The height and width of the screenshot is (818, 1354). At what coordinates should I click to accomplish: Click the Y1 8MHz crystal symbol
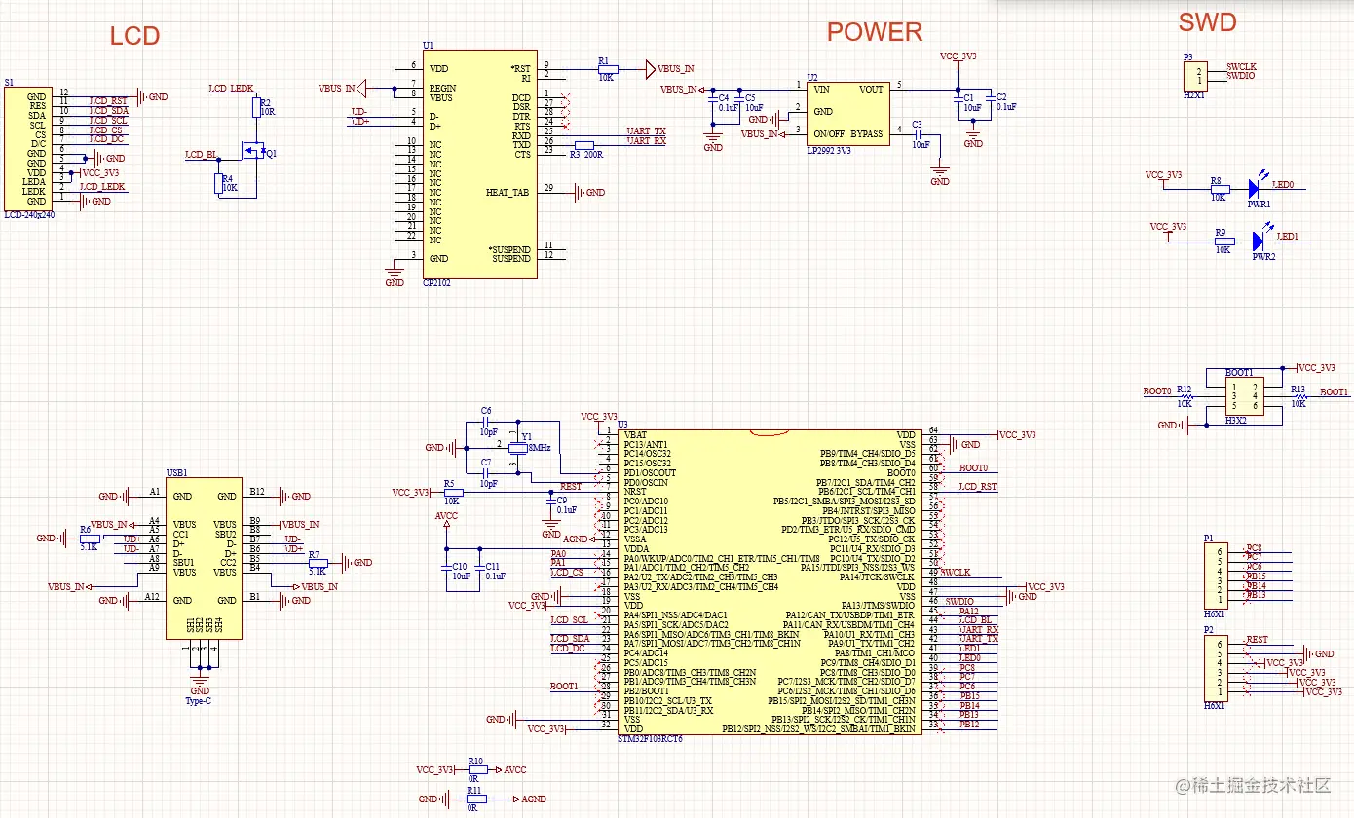[516, 447]
